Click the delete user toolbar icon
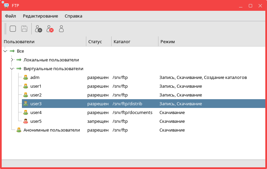This screenshot has width=267, height=169. pos(50,29)
